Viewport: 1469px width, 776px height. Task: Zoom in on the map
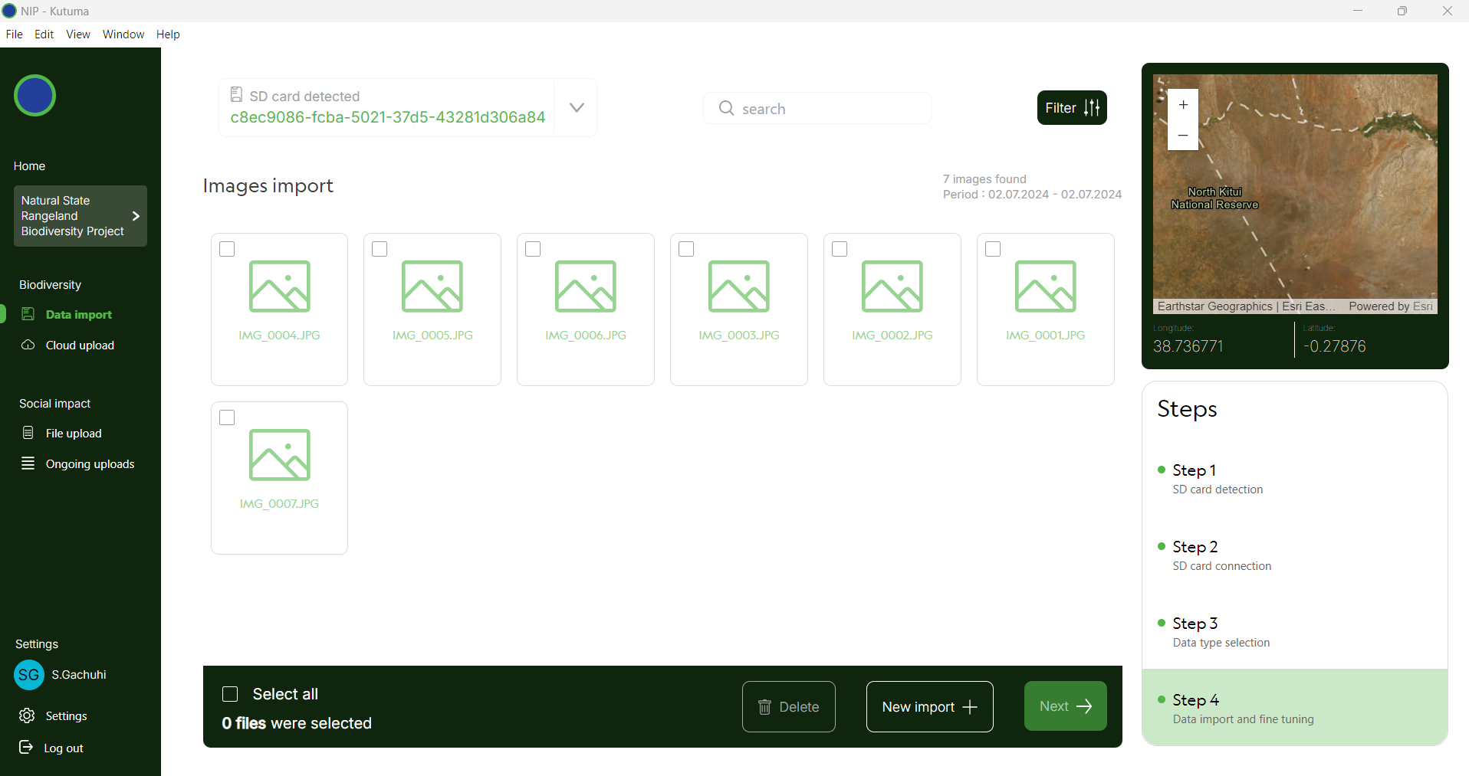pyautogui.click(x=1183, y=104)
